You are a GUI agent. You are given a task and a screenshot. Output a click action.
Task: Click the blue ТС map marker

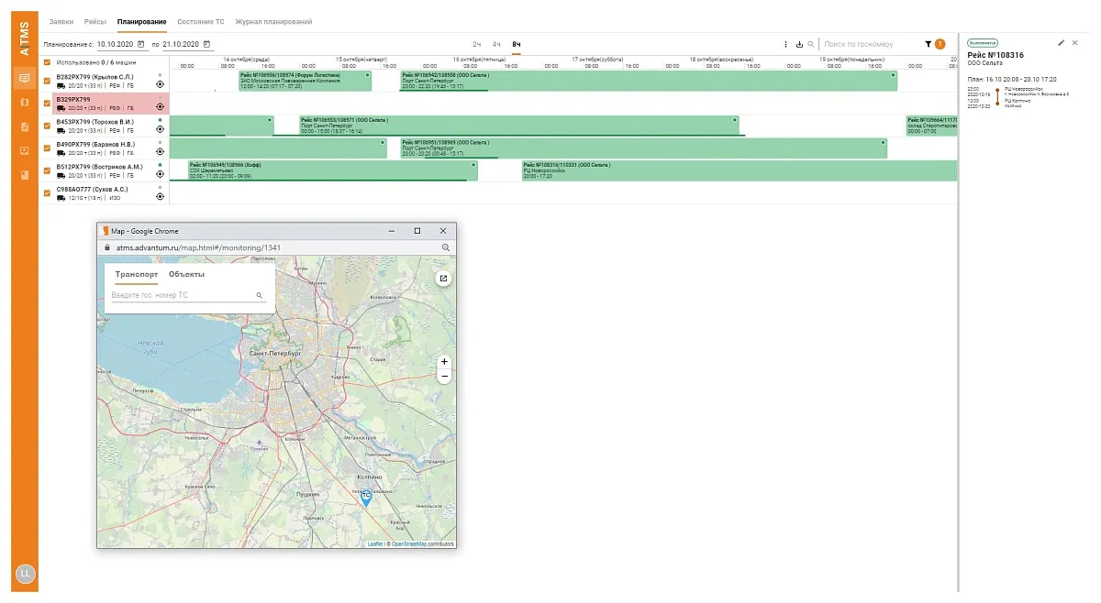[x=365, y=497]
